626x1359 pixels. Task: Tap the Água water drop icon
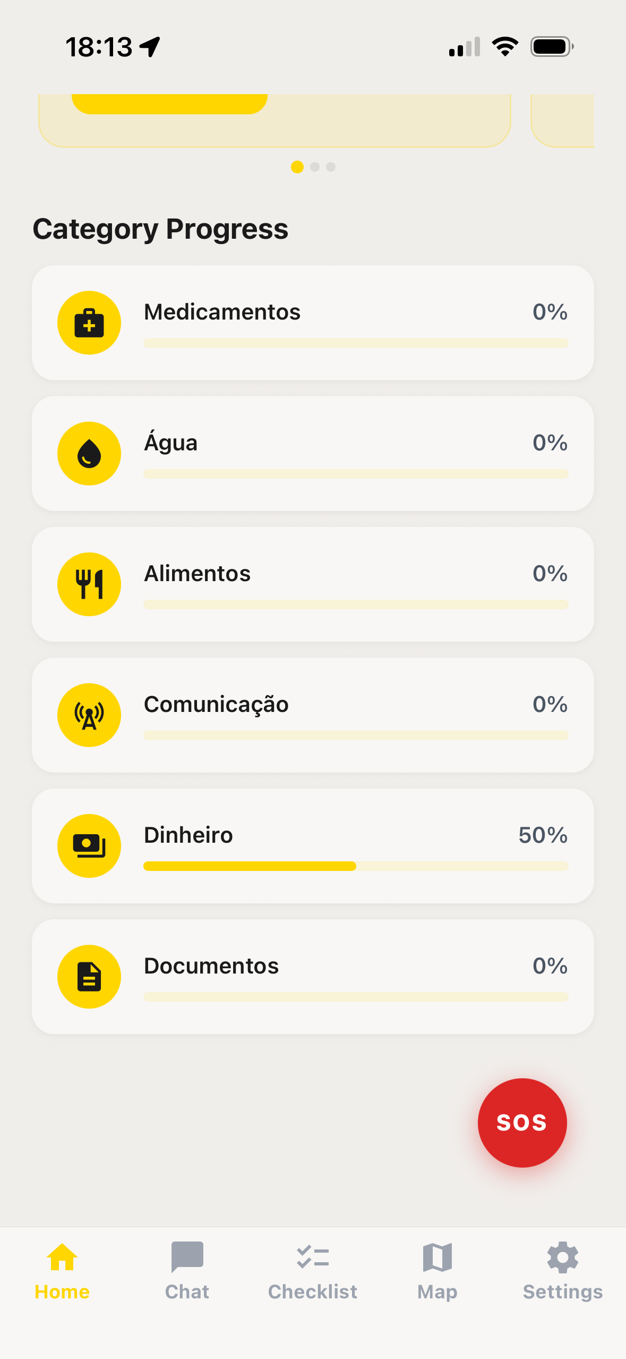[x=89, y=454]
